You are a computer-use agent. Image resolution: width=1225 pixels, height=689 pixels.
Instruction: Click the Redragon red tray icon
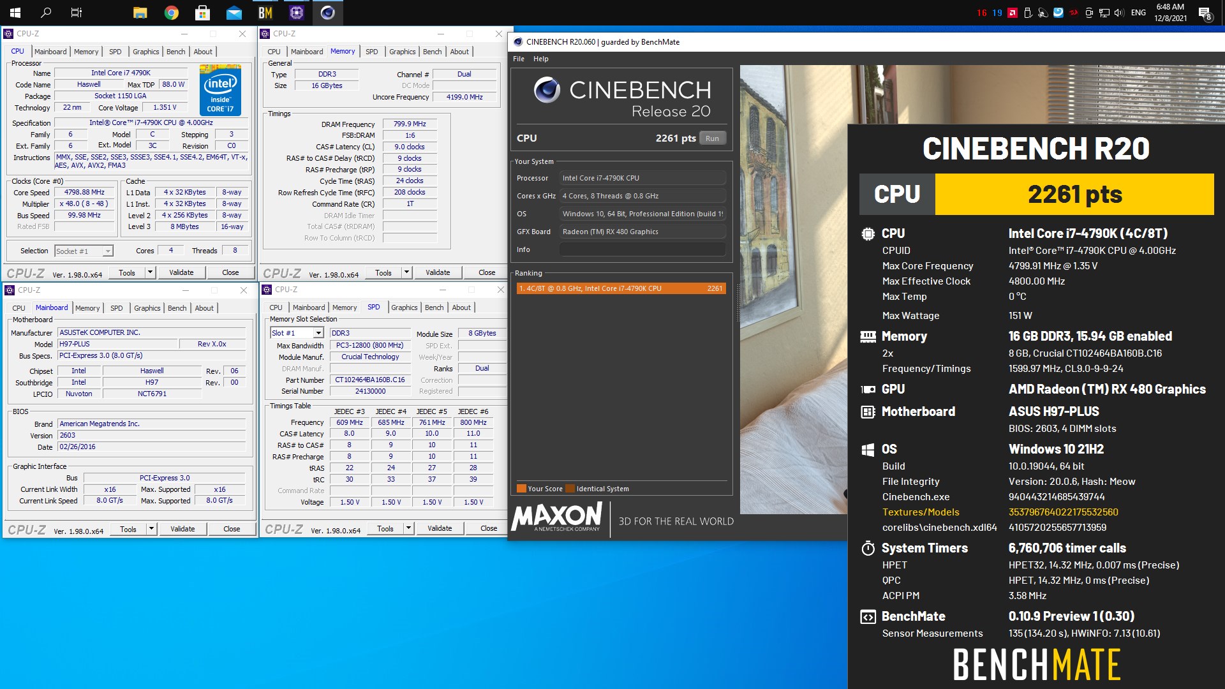tap(1074, 13)
